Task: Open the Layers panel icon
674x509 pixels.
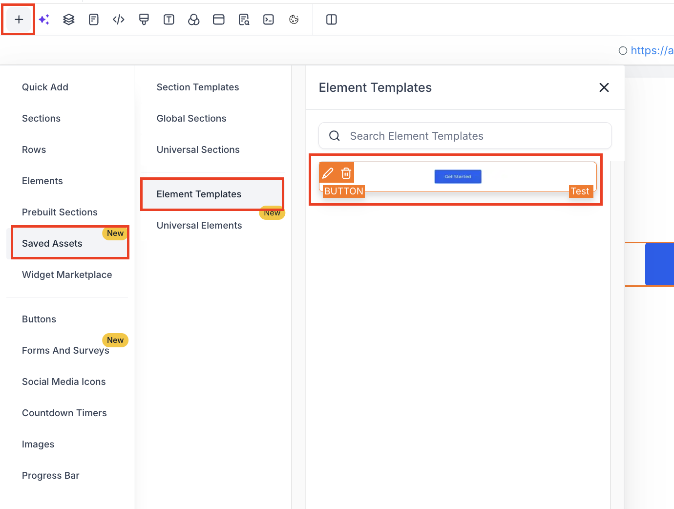Action: [69, 20]
